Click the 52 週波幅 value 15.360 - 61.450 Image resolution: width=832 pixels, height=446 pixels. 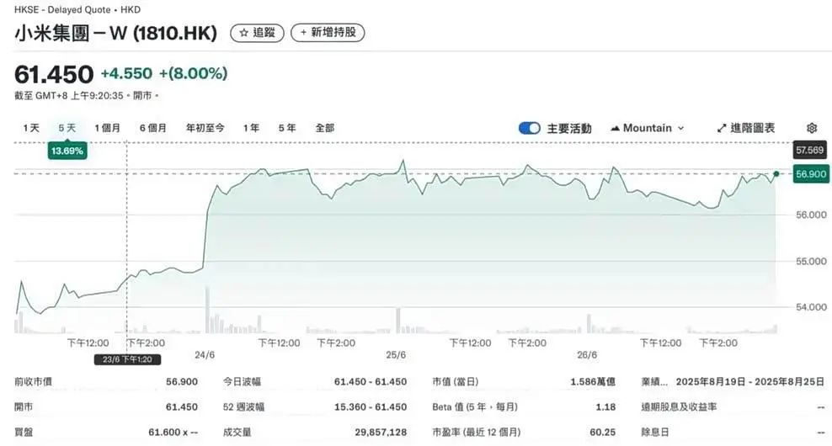[x=371, y=407]
